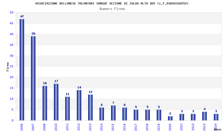This screenshot has height=132, width=224.
Task: Click the y-axis tick label 15
Action: (12, 88)
